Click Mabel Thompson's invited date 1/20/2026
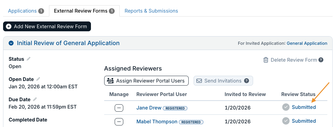This screenshot has width=336, height=127. click(237, 122)
